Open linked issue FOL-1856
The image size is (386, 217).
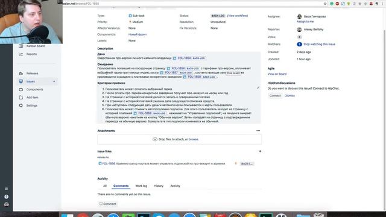(x=109, y=163)
